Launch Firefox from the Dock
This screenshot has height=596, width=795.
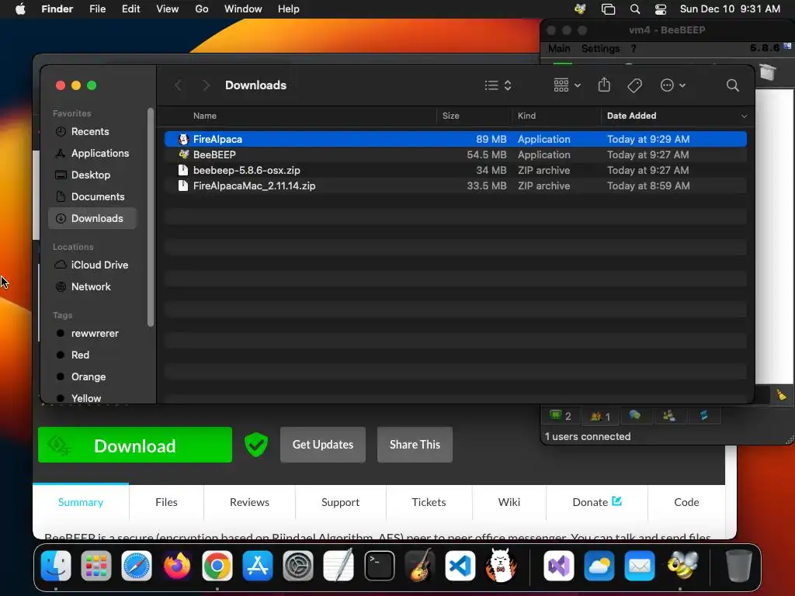coord(177,565)
